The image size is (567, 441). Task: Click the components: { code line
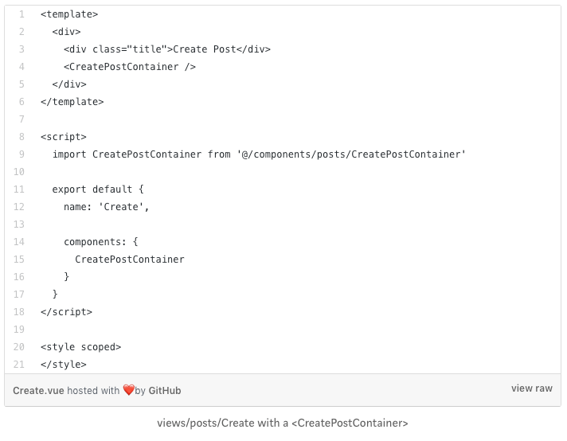click(x=101, y=242)
